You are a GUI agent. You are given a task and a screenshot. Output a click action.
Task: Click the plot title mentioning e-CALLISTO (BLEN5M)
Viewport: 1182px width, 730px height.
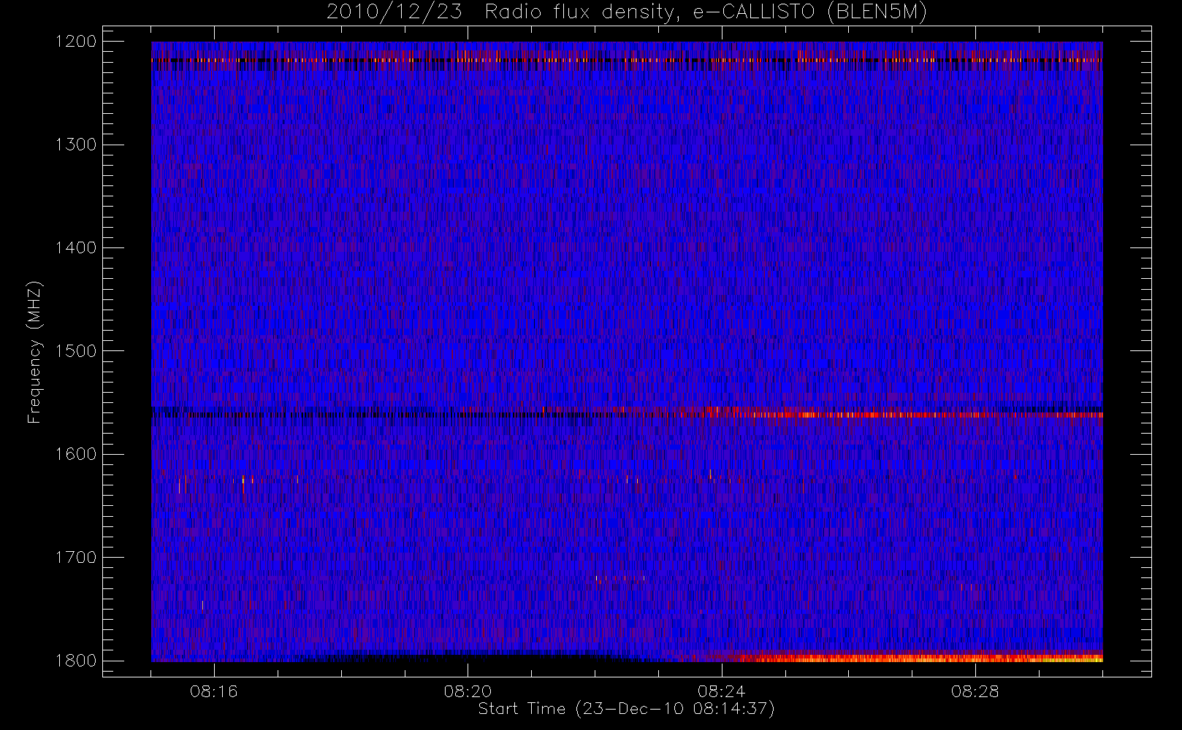click(x=627, y=12)
